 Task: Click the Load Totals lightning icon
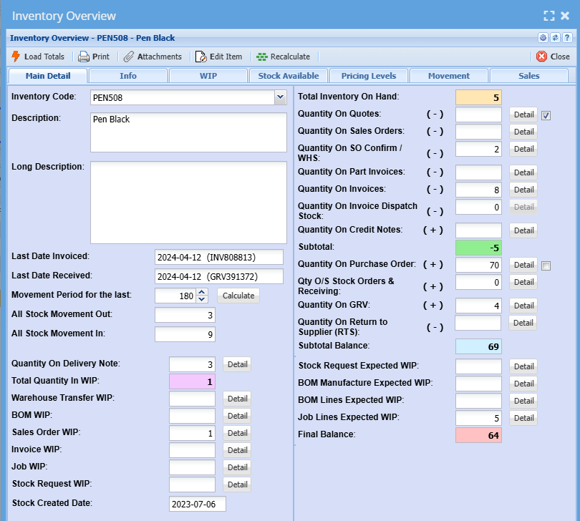click(x=16, y=57)
